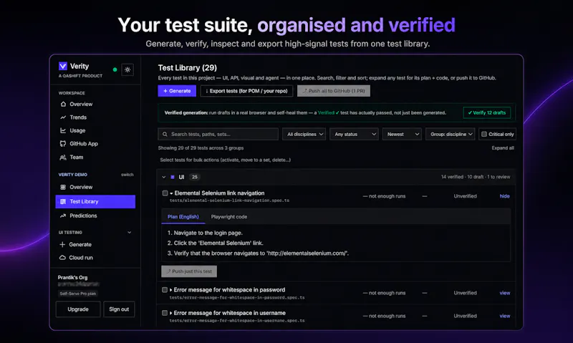573x343 pixels.
Task: Open the Any status dropdown
Action: (354, 134)
